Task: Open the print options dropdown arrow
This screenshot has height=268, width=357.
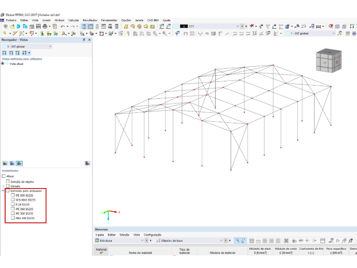Action: click(49, 26)
